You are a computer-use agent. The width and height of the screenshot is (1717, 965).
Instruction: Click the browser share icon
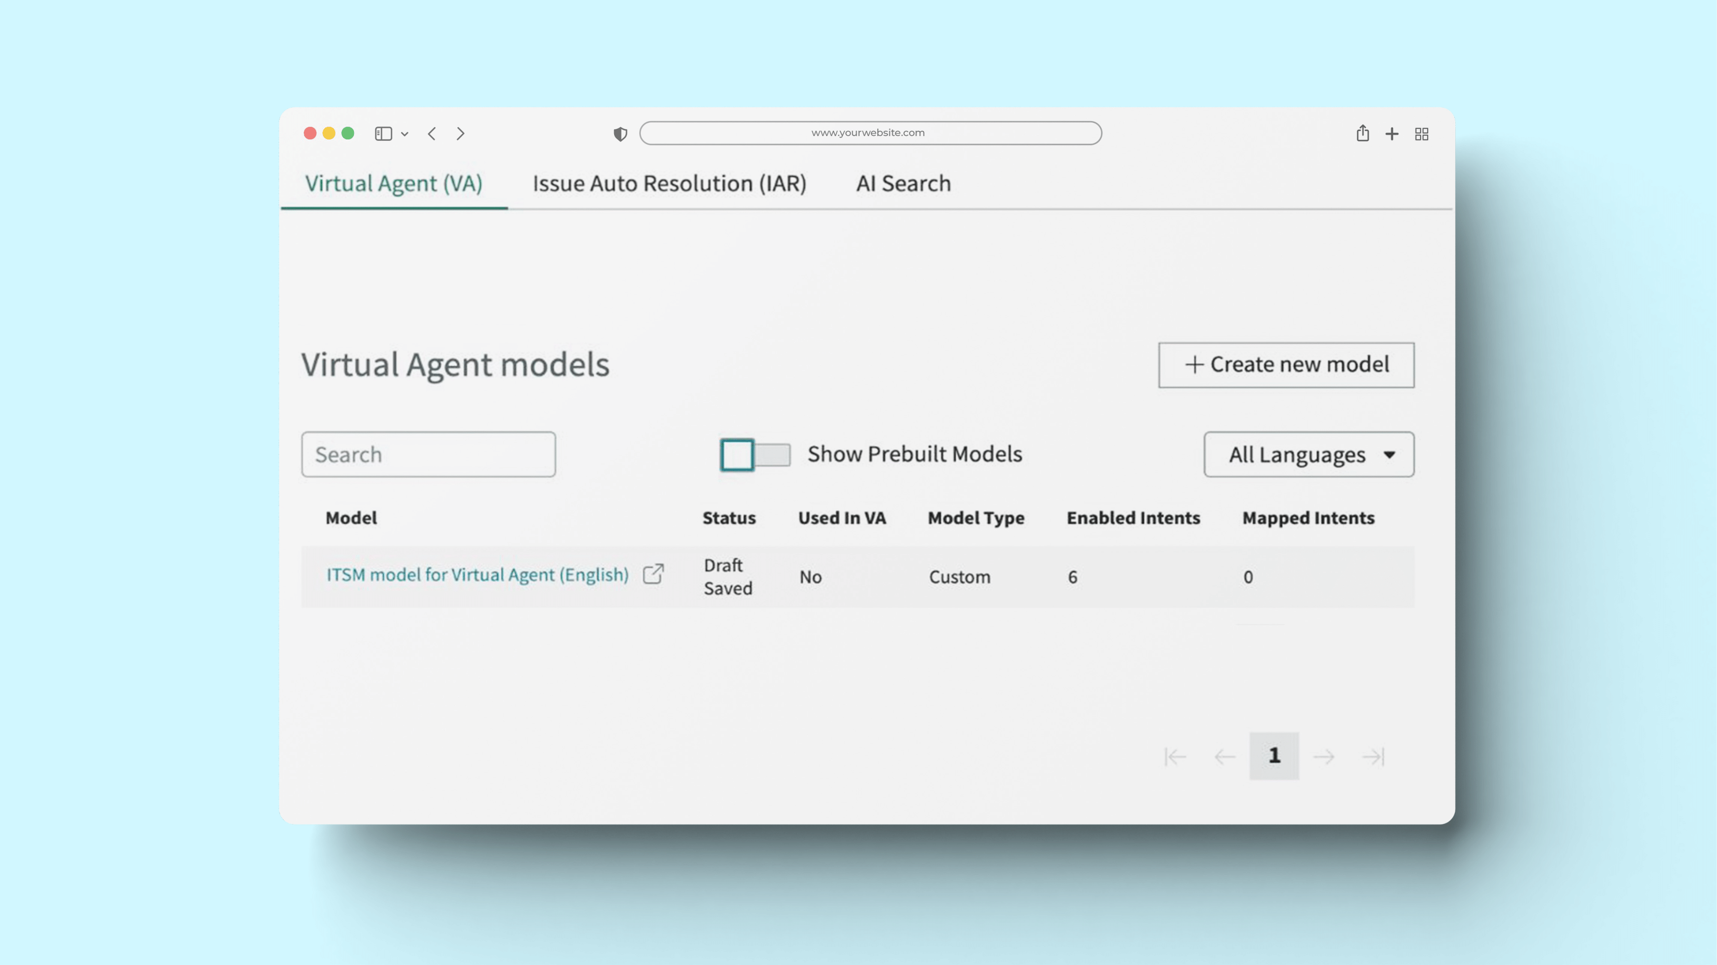point(1363,133)
